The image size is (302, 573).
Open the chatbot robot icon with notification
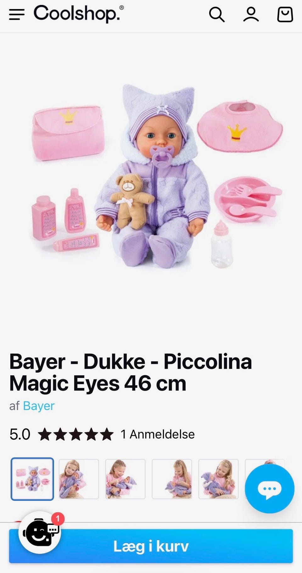click(40, 532)
